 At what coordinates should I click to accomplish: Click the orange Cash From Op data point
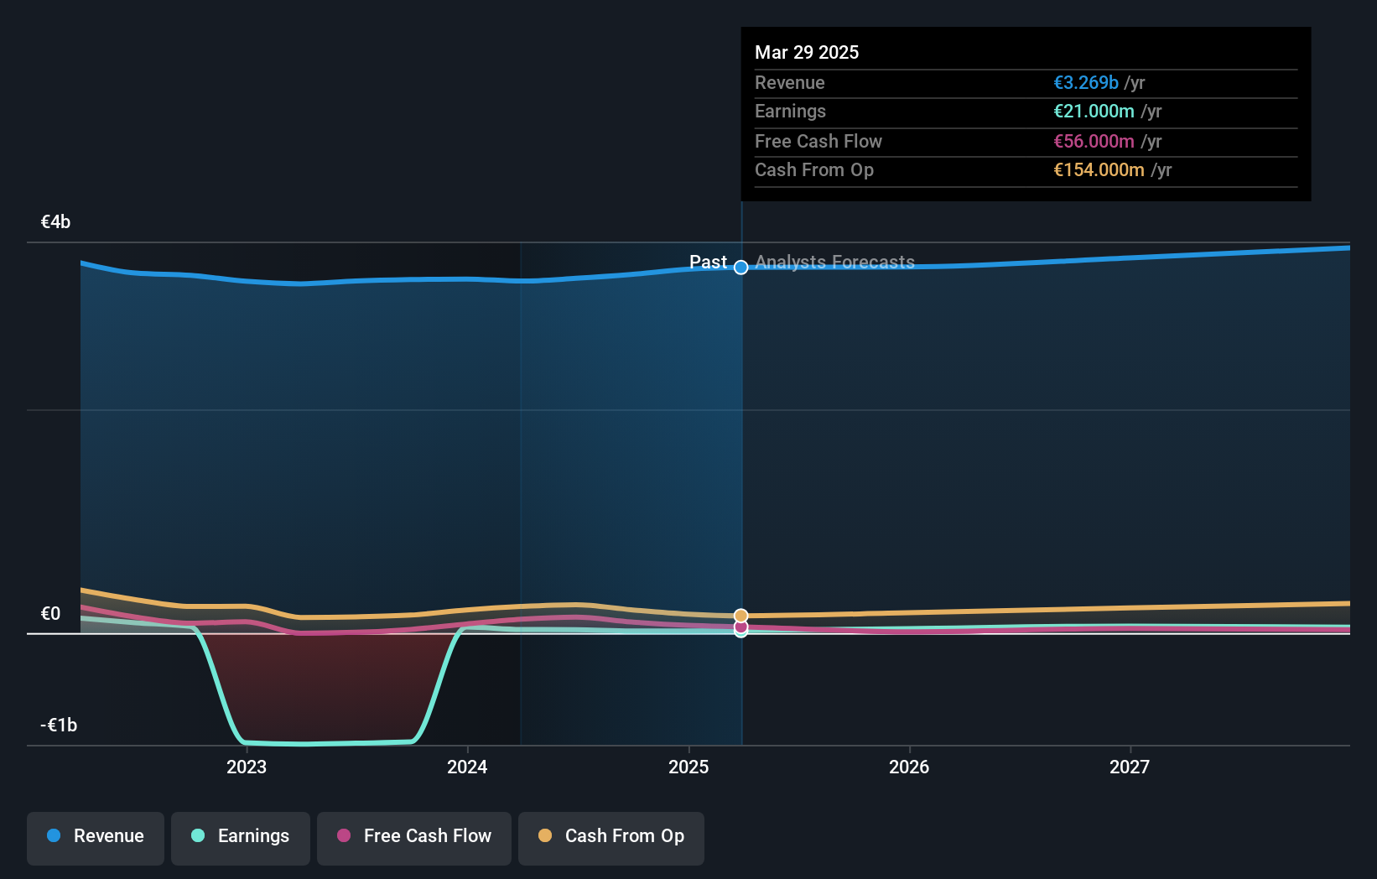point(741,616)
